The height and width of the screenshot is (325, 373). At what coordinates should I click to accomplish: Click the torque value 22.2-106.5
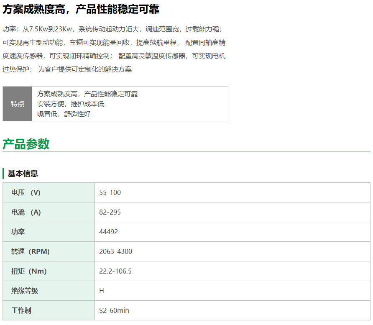point(115,271)
